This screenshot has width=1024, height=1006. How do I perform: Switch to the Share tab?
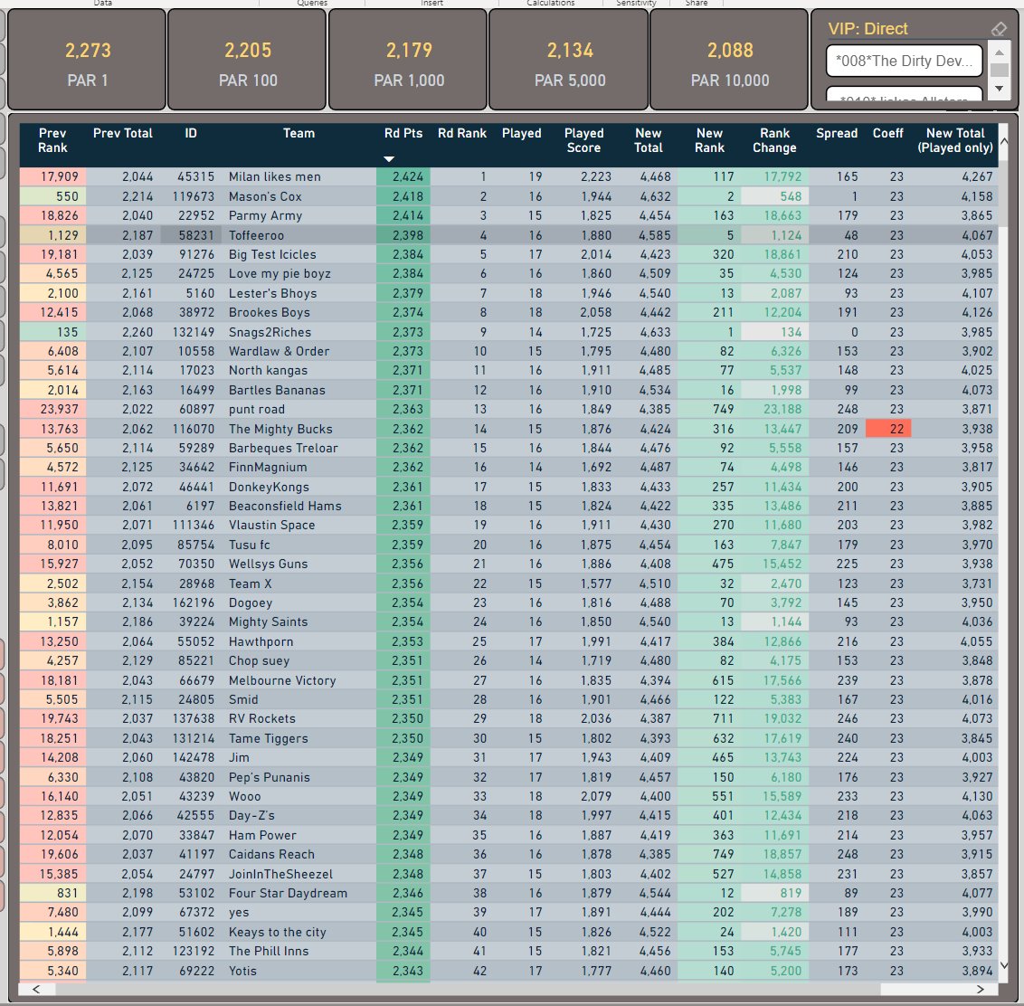[697, 3]
